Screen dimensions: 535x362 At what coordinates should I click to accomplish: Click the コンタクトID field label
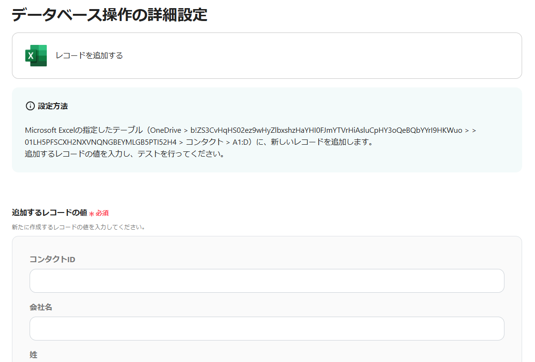tap(52, 259)
